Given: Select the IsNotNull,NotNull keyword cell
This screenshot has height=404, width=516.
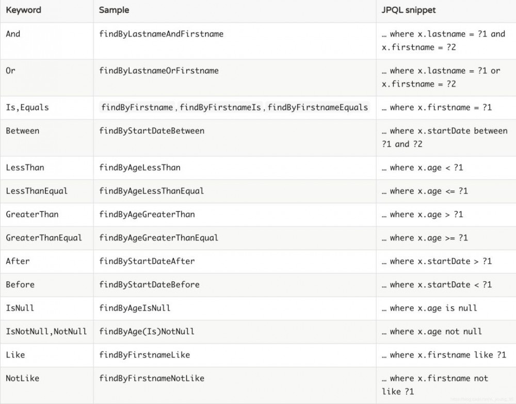Looking at the screenshot, I should click(46, 331).
